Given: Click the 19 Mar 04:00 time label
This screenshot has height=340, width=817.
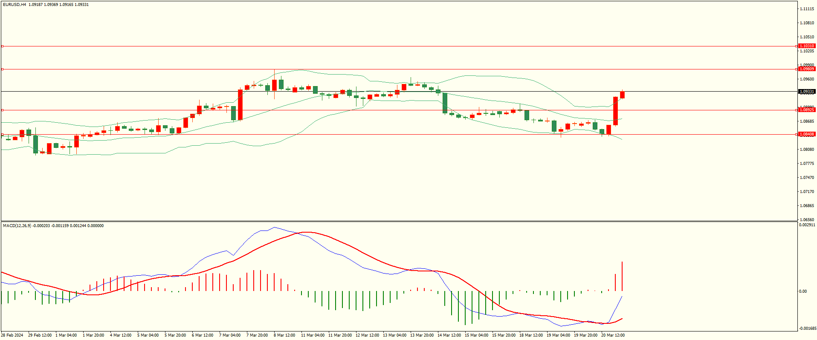Looking at the screenshot, I should [558, 335].
